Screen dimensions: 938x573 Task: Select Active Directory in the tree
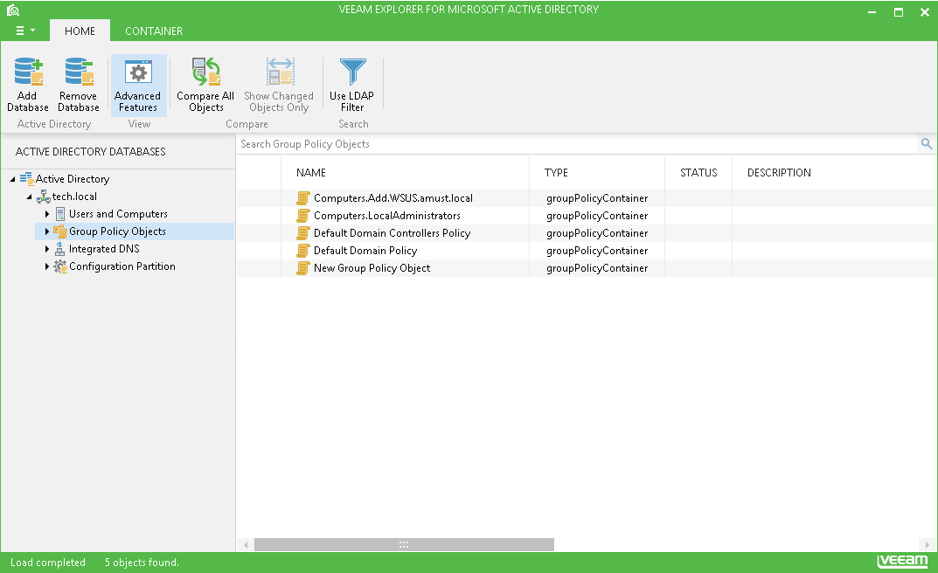(73, 179)
